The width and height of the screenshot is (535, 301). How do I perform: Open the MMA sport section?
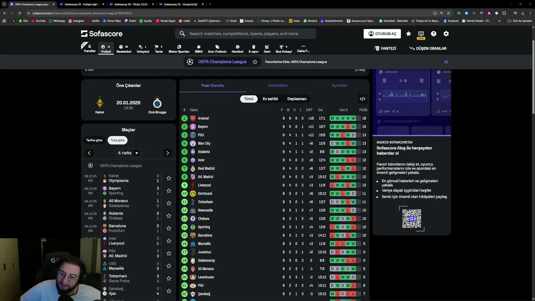(199, 49)
